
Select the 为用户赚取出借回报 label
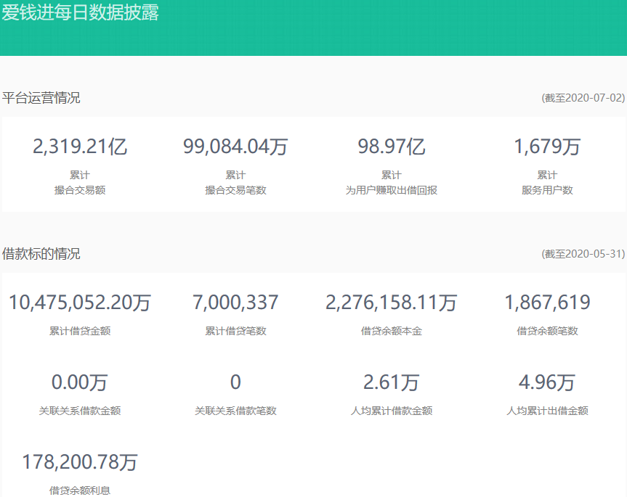coord(391,190)
